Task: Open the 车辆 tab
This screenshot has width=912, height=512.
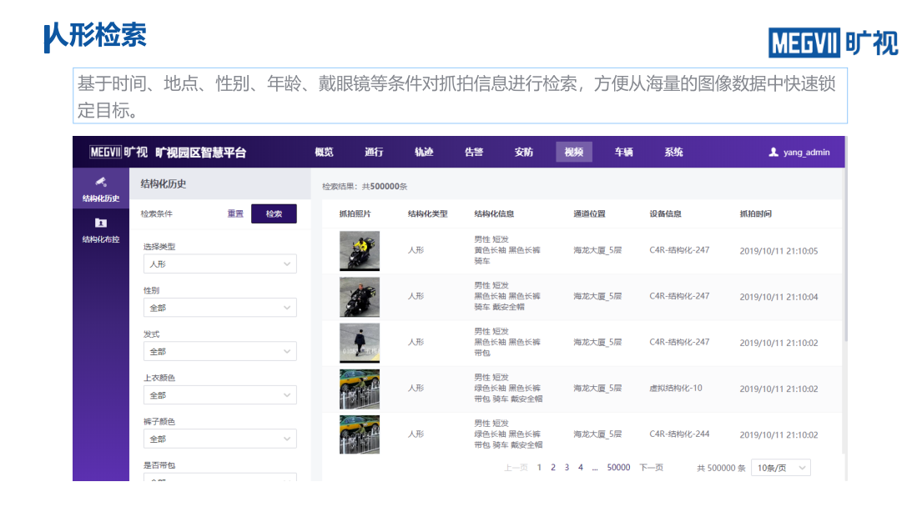Action: click(624, 153)
